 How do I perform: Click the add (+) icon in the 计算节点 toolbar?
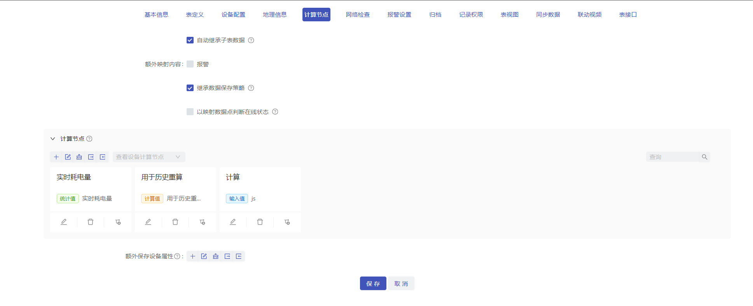coord(56,157)
